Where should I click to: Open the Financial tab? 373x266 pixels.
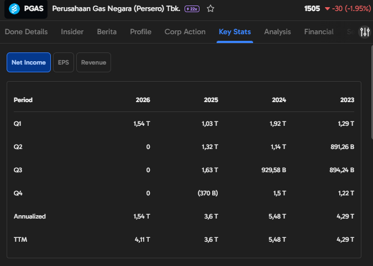pyautogui.click(x=319, y=32)
